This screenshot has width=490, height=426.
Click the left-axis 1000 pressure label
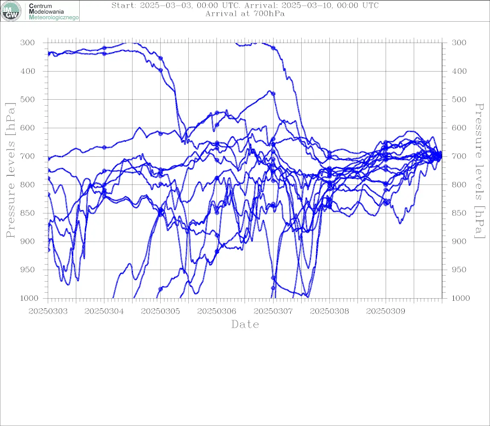pos(29,298)
